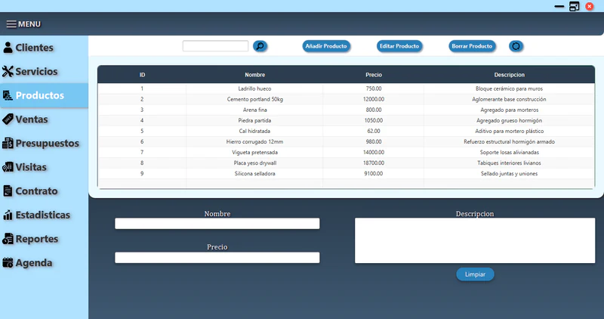Click the Clientes person icon
The height and width of the screenshot is (319, 604).
point(8,48)
